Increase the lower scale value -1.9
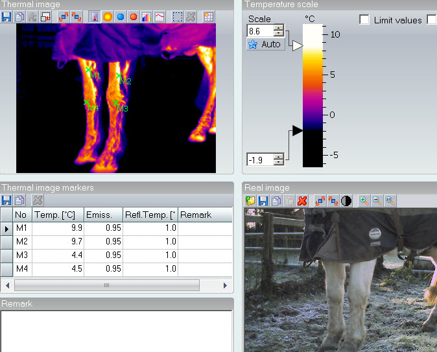Image resolution: width=437 pixels, height=352 pixels. pyautogui.click(x=279, y=157)
